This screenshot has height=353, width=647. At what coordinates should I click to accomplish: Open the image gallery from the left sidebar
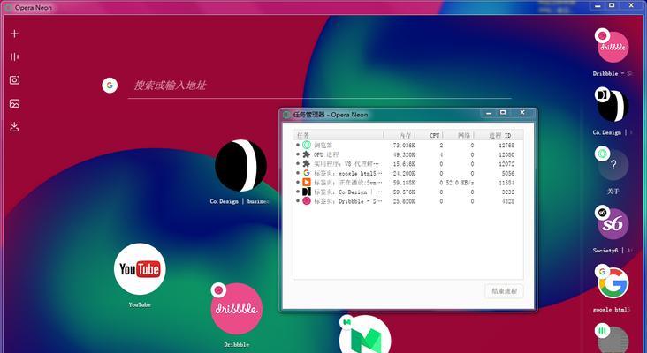point(14,103)
